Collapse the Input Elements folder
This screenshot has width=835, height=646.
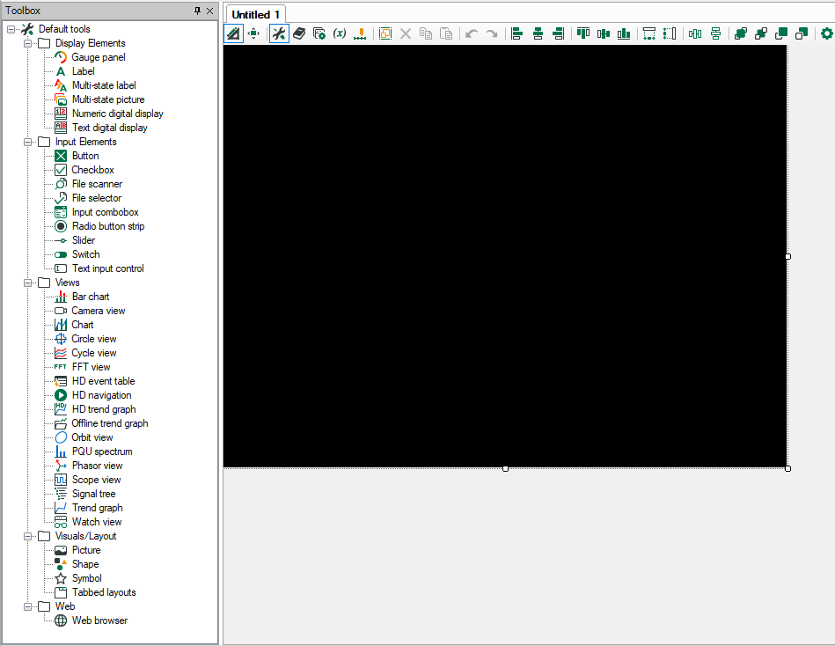27,143
